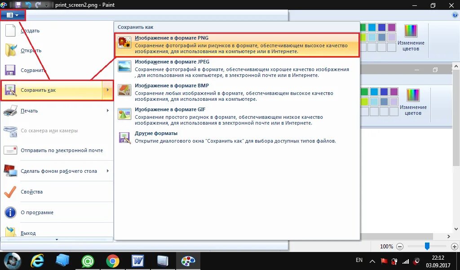
Task: Expand the arrow beside Печать
Action: pos(108,110)
